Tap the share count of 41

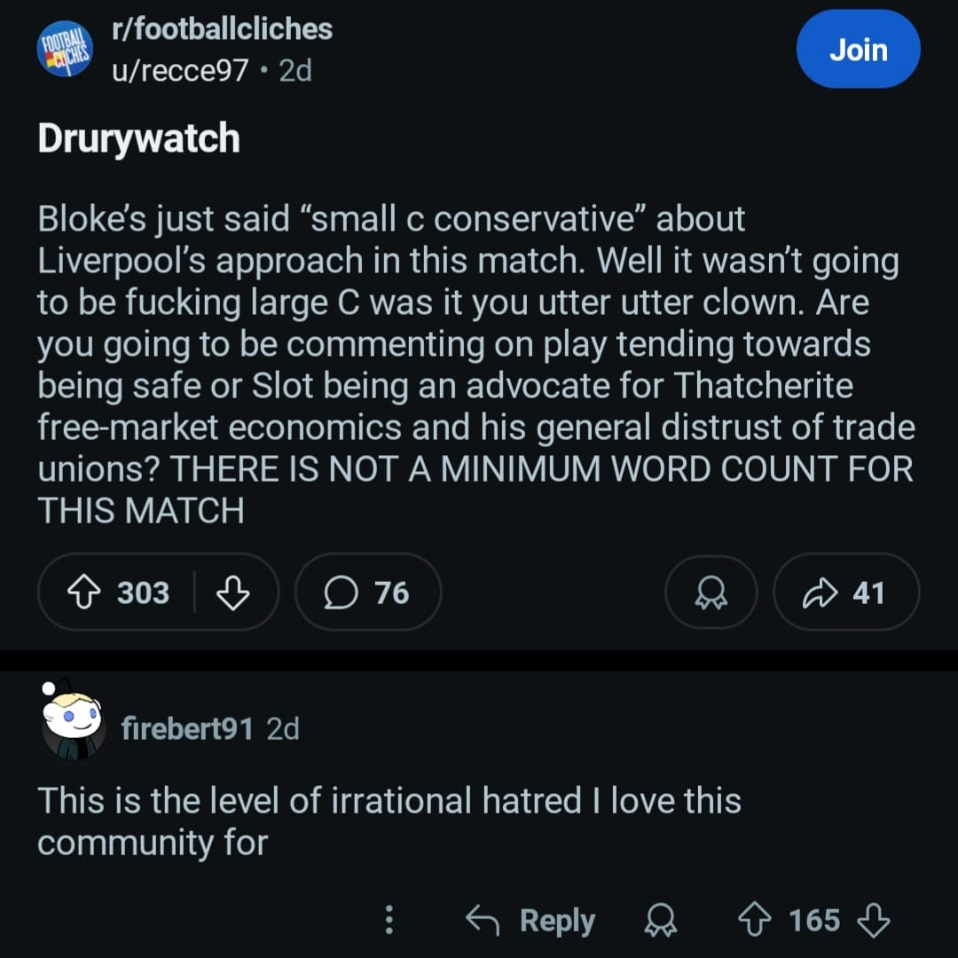(868, 593)
